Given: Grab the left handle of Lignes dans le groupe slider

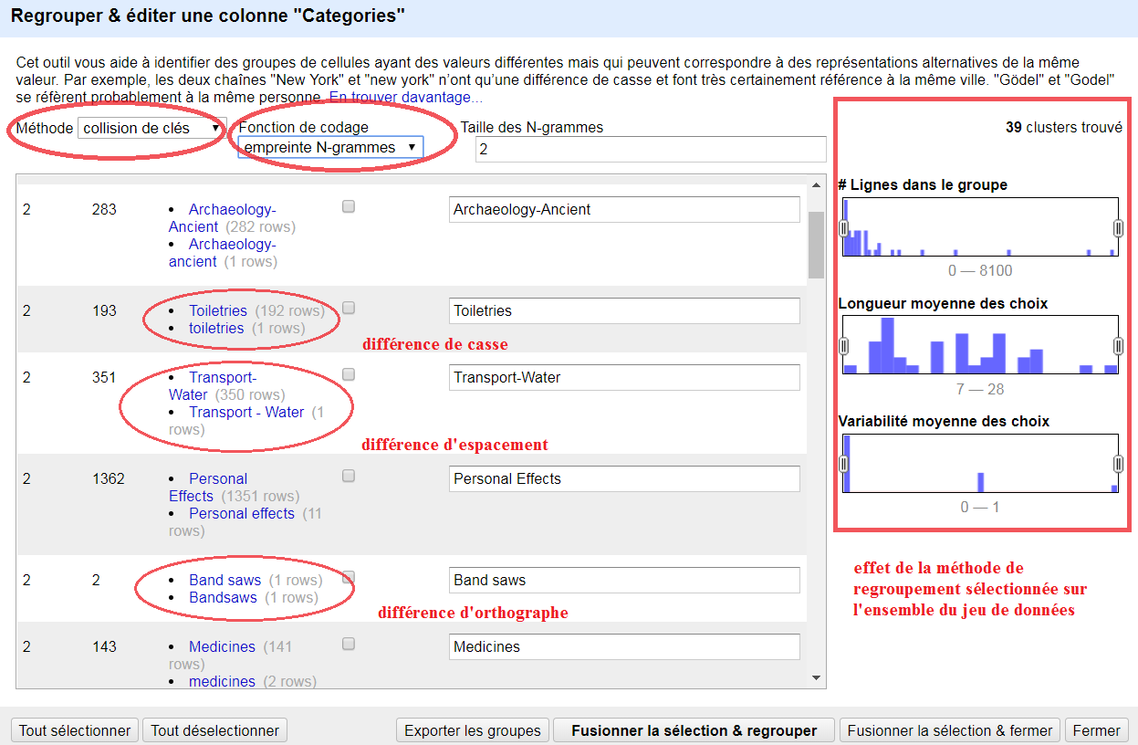Looking at the screenshot, I should [x=843, y=228].
